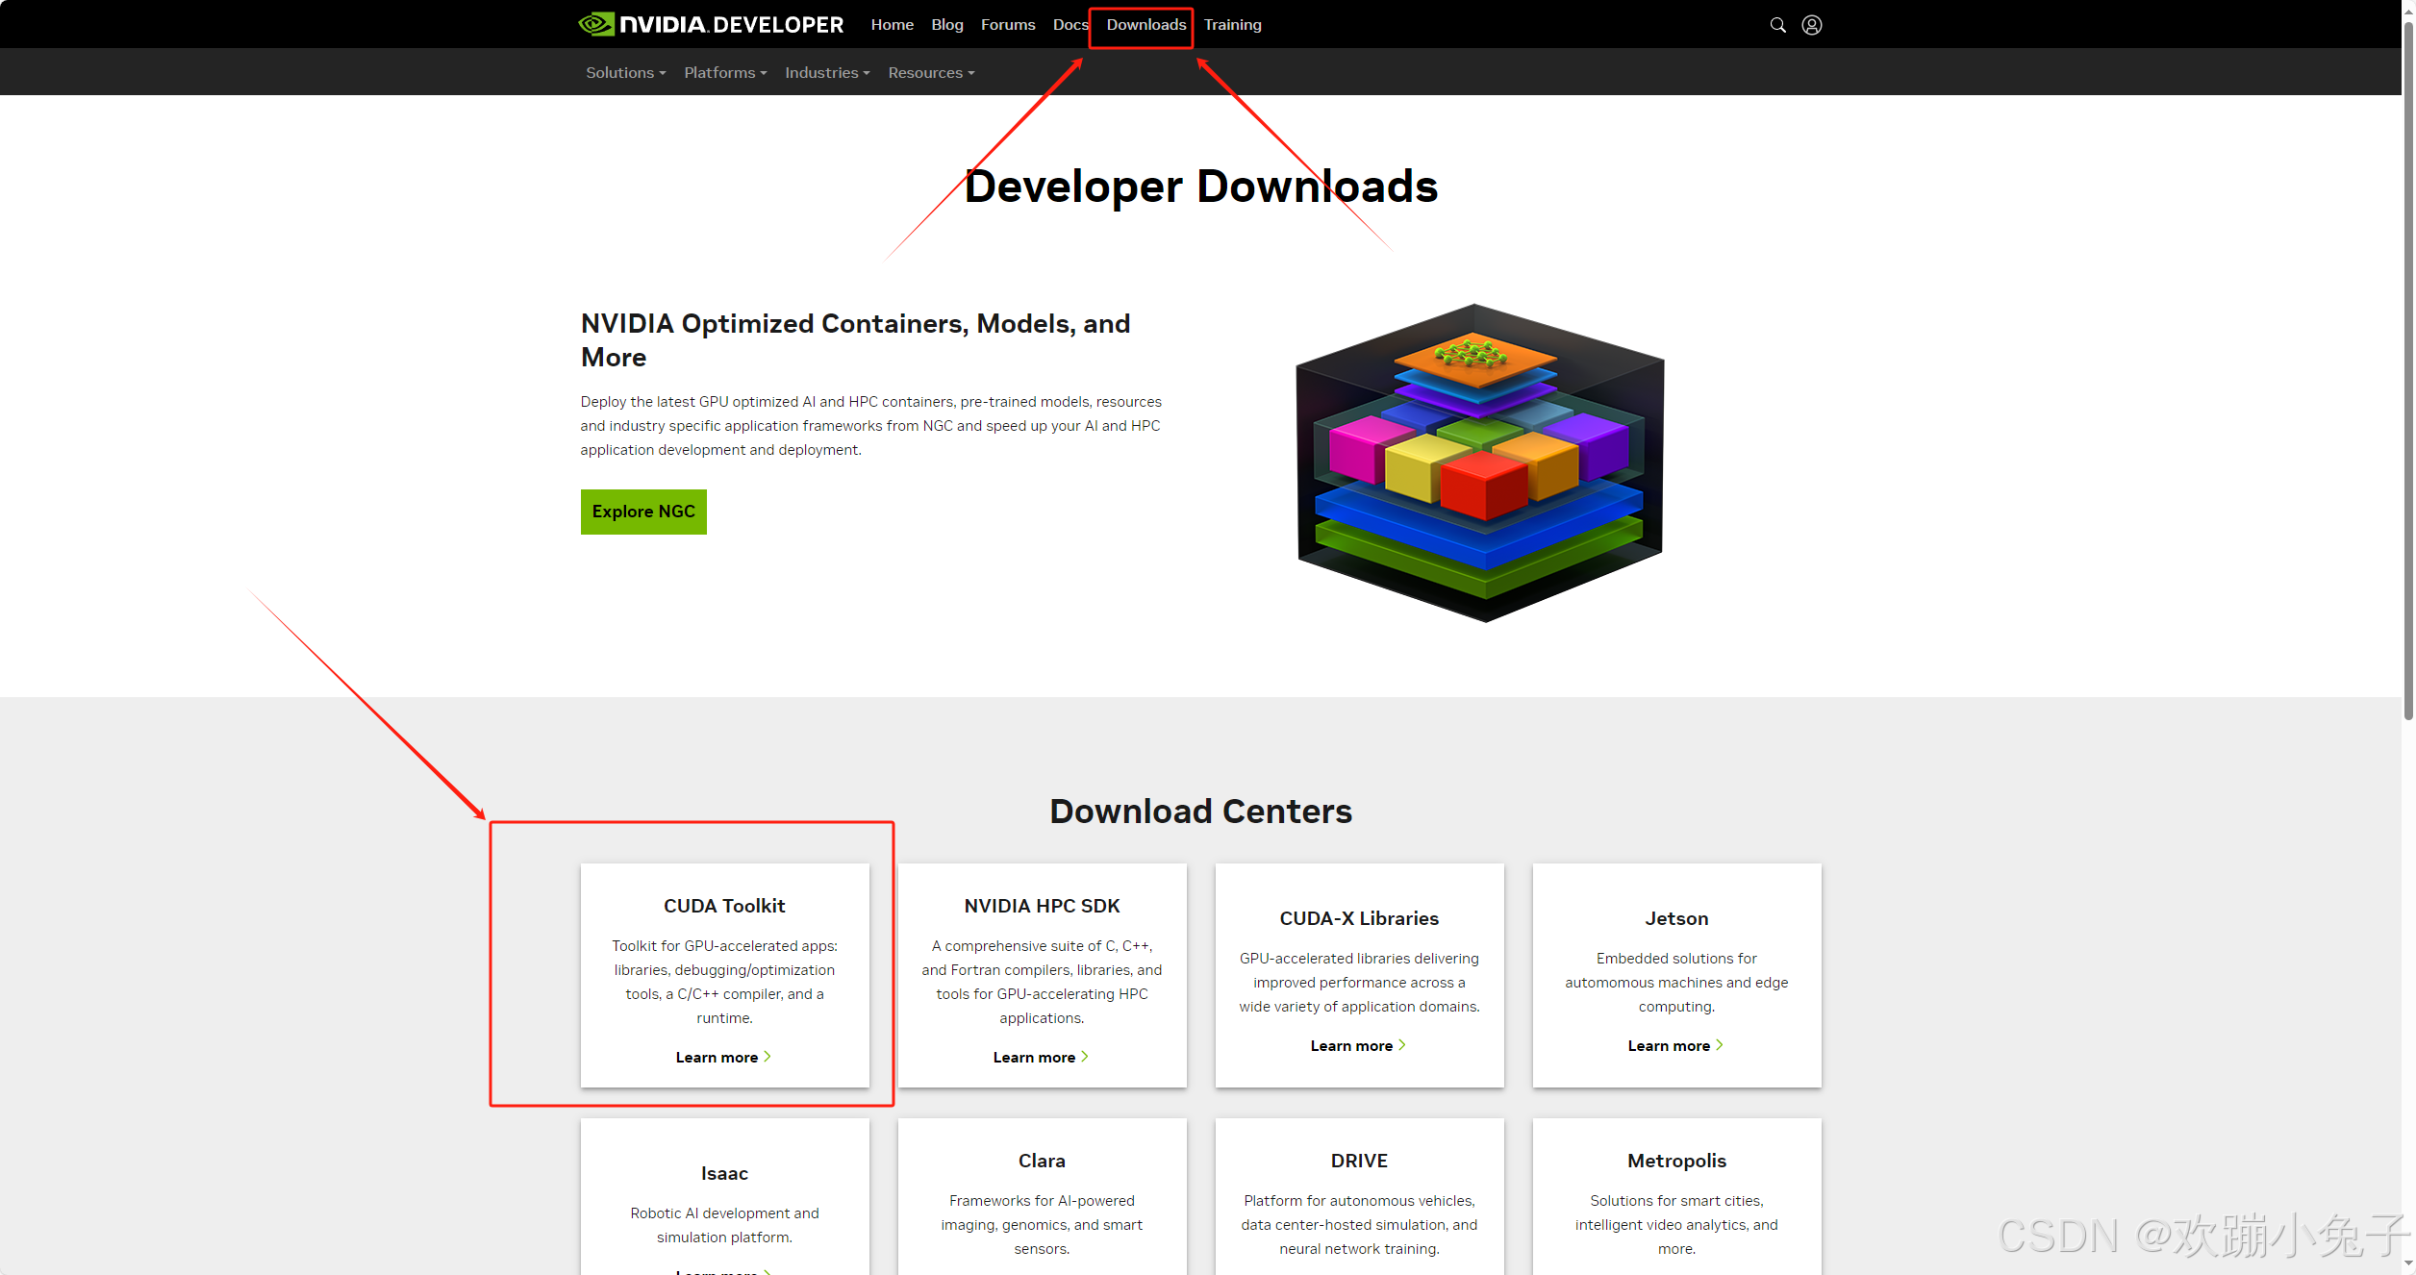
Task: Expand the Solutions dropdown
Action: point(625,73)
